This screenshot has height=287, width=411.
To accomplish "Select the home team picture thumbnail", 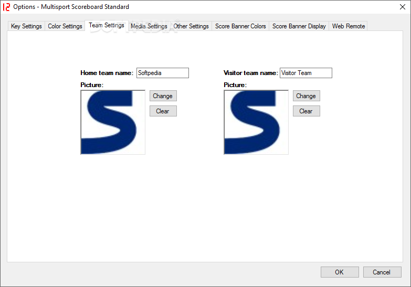I will pos(113,122).
